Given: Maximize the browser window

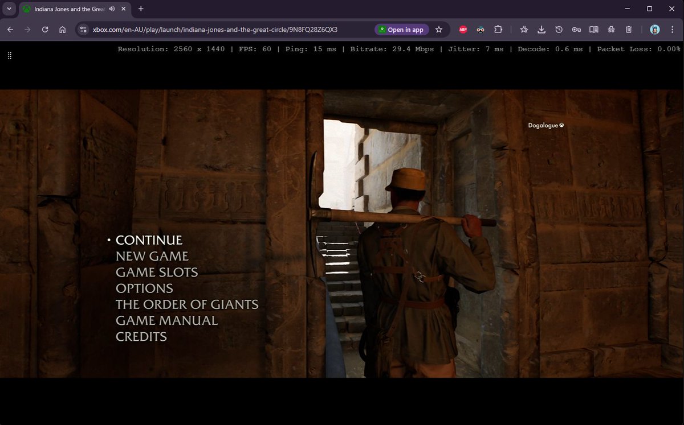Looking at the screenshot, I should (x=649, y=9).
